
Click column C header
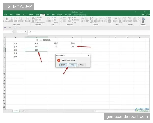click(x=56, y=37)
